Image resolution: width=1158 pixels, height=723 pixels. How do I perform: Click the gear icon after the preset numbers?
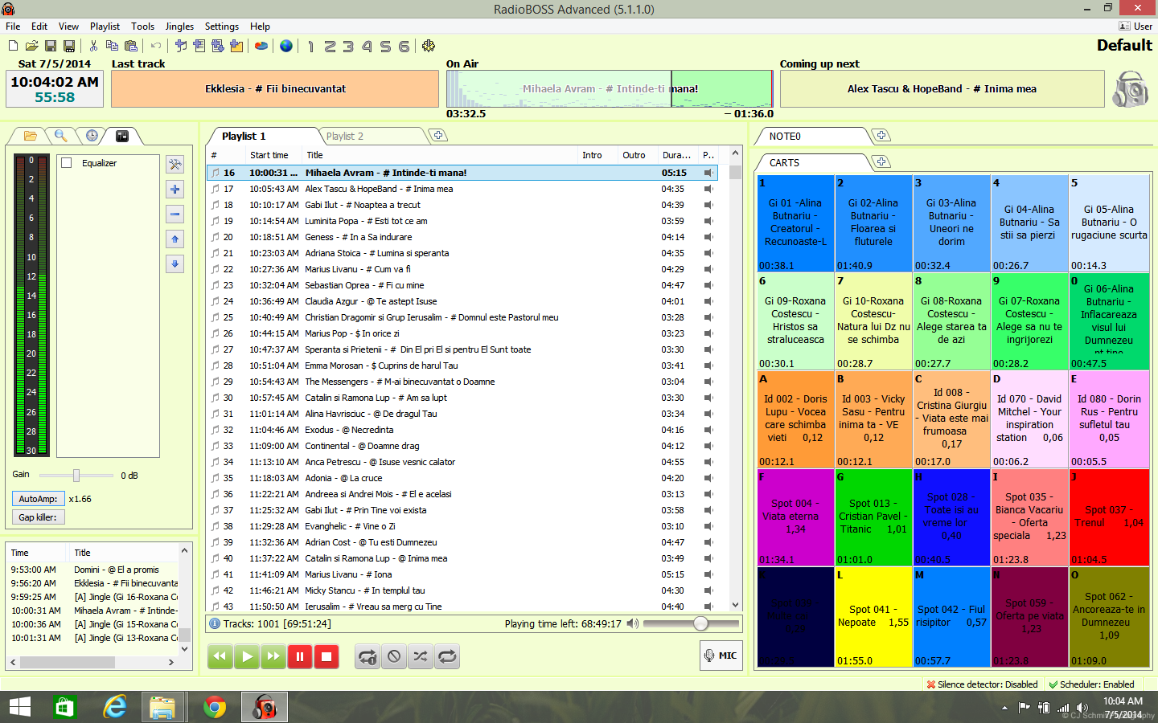pyautogui.click(x=429, y=46)
